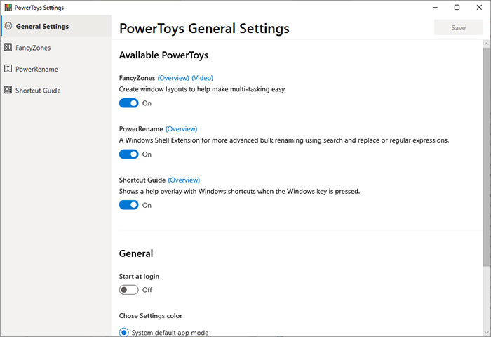Click the Shortcut Guide sidebar icon
Viewport: 491px width, 337px height.
coord(8,90)
